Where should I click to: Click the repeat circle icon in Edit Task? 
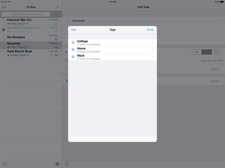(66, 69)
